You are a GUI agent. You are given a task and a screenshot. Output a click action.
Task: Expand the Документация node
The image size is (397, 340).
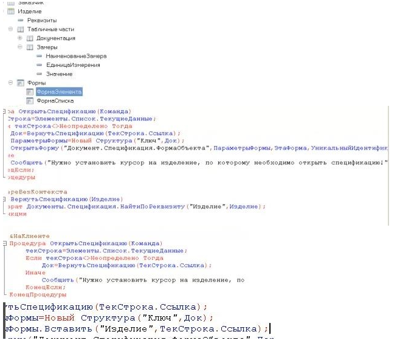(x=19, y=38)
